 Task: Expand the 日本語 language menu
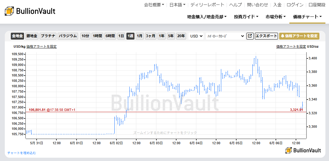pos(177,4)
